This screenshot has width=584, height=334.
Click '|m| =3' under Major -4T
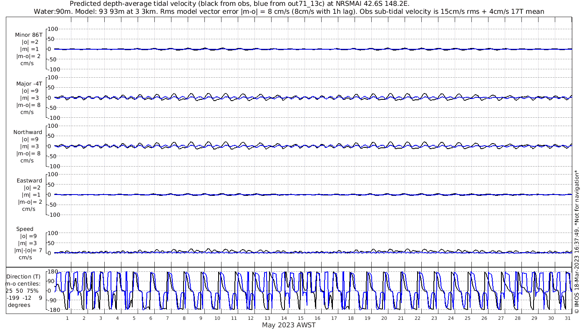29,98
